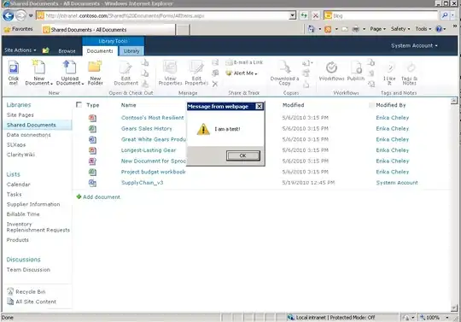Click Upload Document ribbon icon

pyautogui.click(x=70, y=73)
